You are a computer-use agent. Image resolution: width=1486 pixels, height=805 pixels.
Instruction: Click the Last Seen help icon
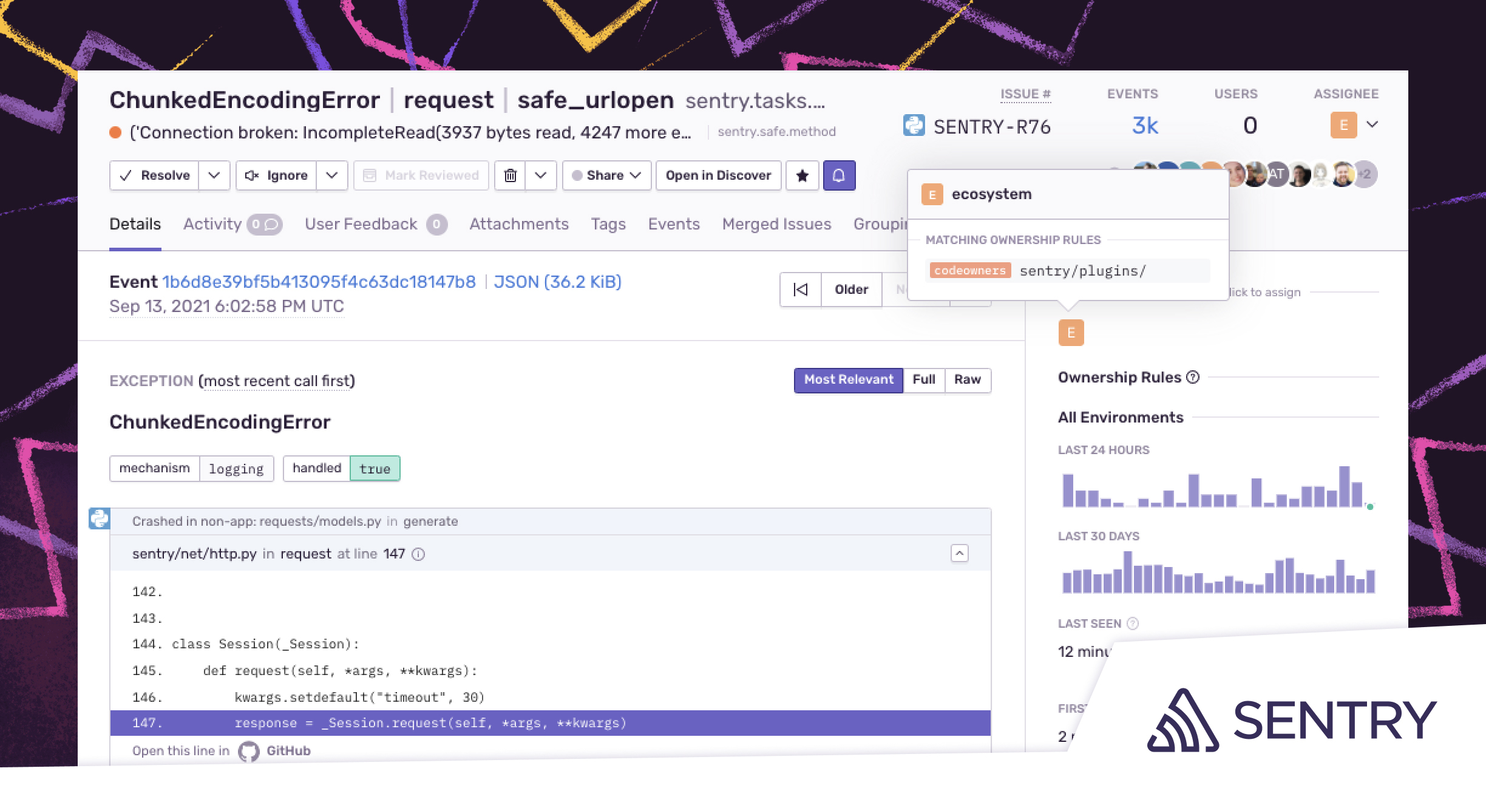pos(1133,623)
